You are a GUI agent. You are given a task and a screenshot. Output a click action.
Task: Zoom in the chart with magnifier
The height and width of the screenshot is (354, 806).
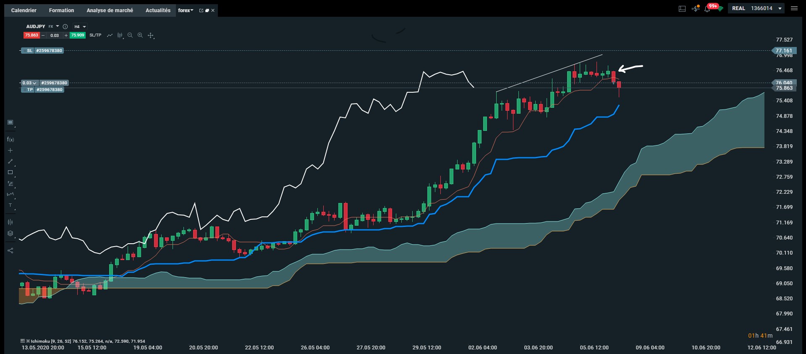(140, 35)
